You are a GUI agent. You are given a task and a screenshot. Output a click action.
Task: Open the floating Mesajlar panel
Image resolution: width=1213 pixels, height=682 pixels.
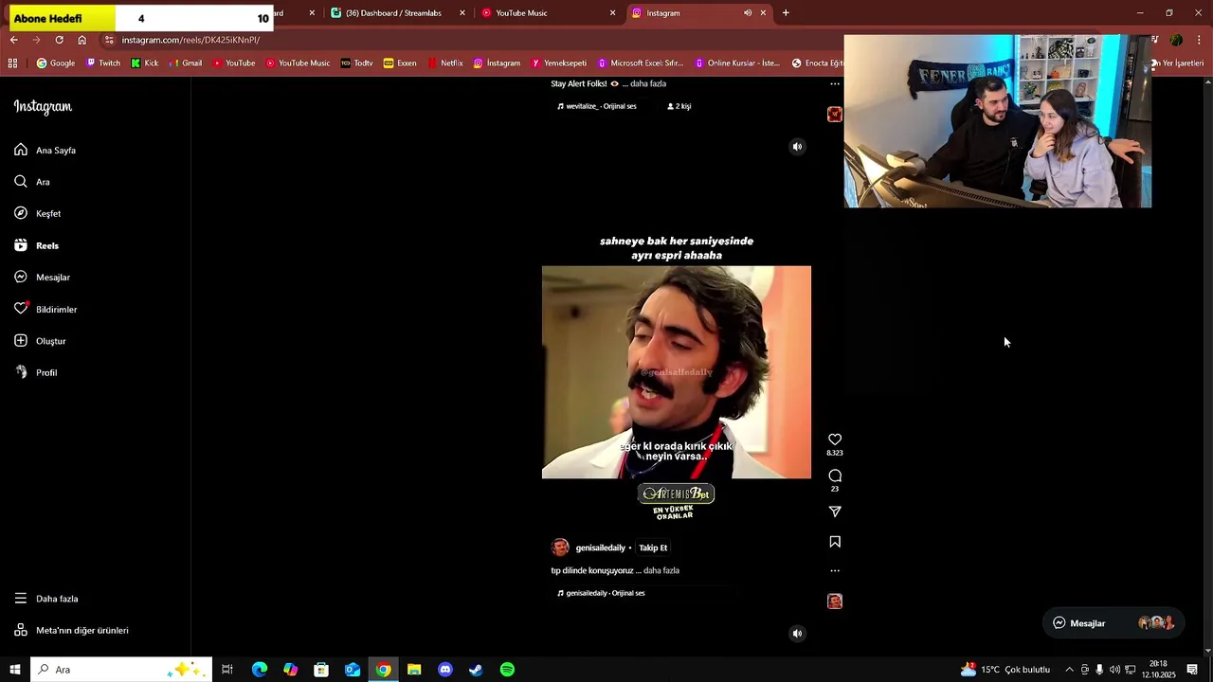[1113, 623]
